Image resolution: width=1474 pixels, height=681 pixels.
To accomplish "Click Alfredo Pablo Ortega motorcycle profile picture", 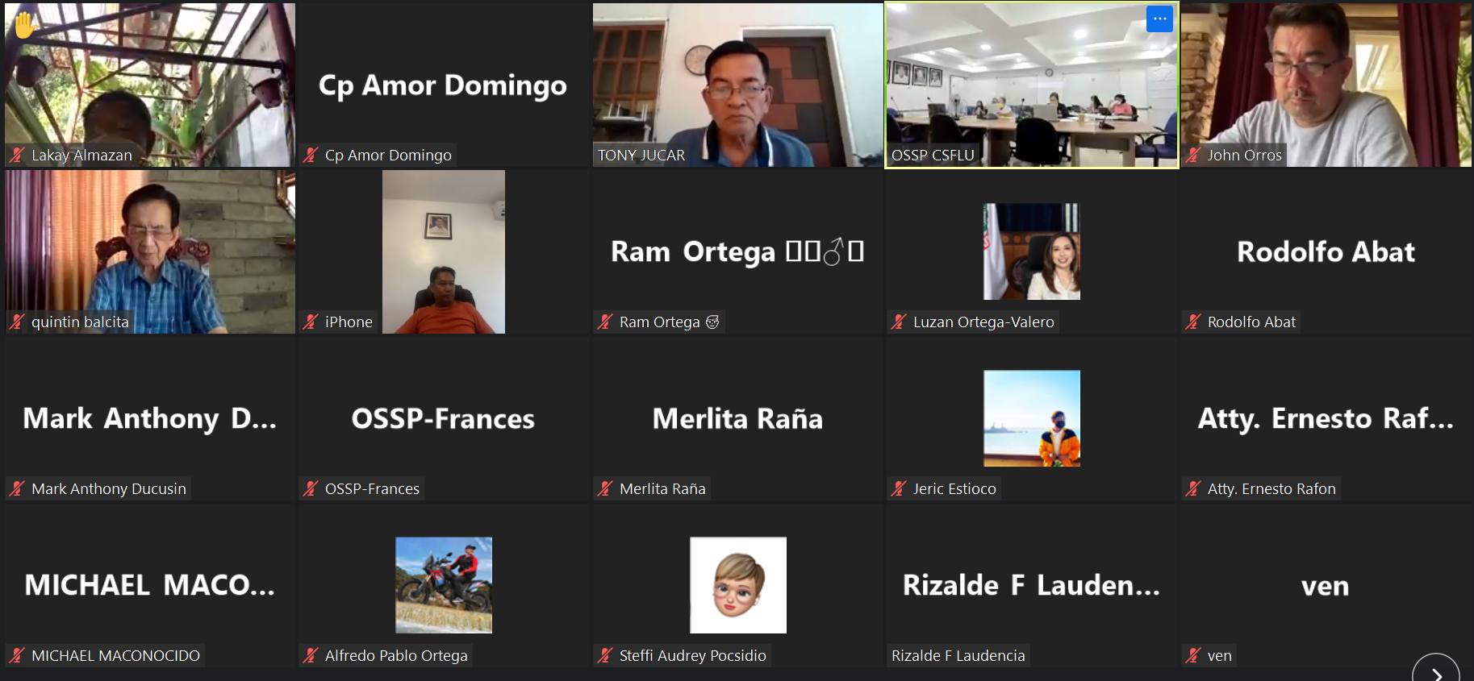I will pyautogui.click(x=444, y=585).
